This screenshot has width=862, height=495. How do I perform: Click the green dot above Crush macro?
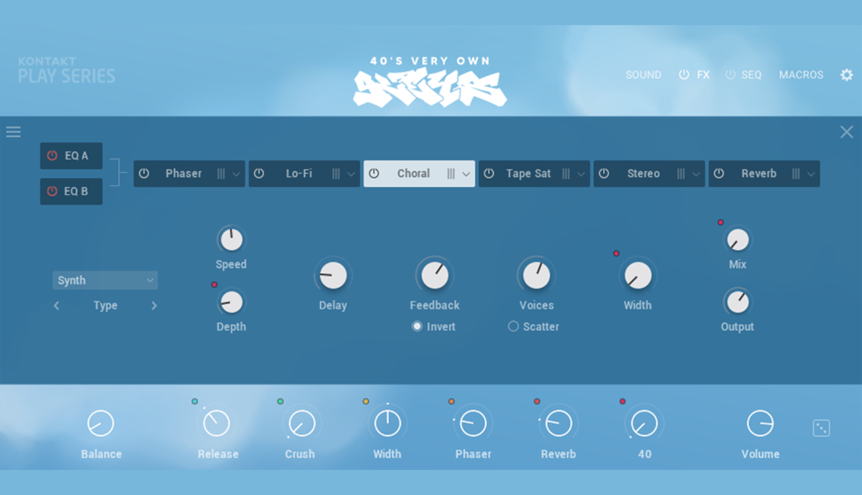pos(280,401)
